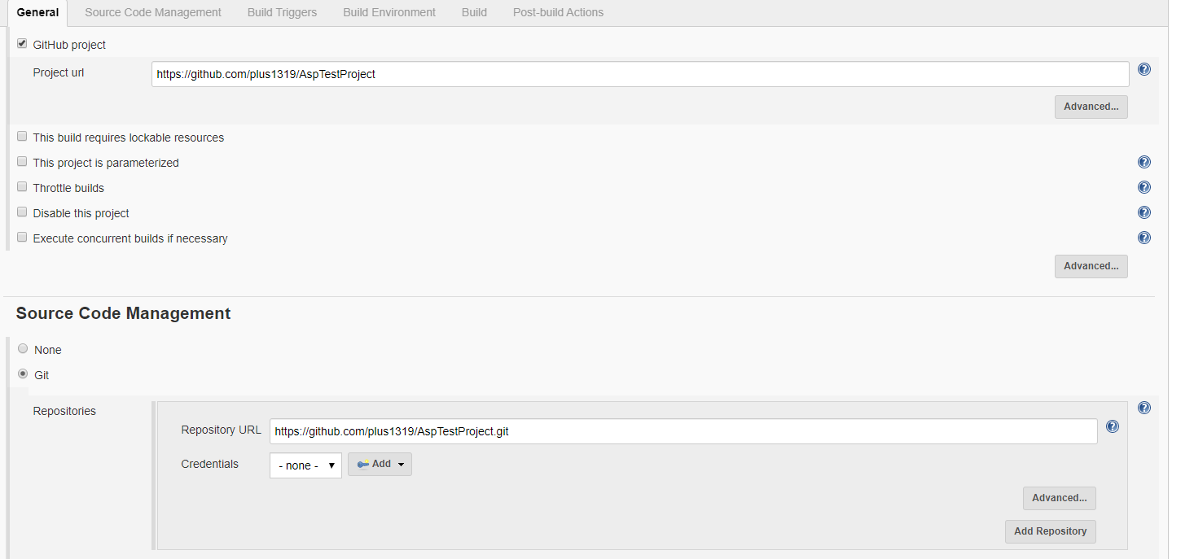The height and width of the screenshot is (559, 1194).
Task: Click Advanced button below concurrent builds option
Action: pos(1091,266)
